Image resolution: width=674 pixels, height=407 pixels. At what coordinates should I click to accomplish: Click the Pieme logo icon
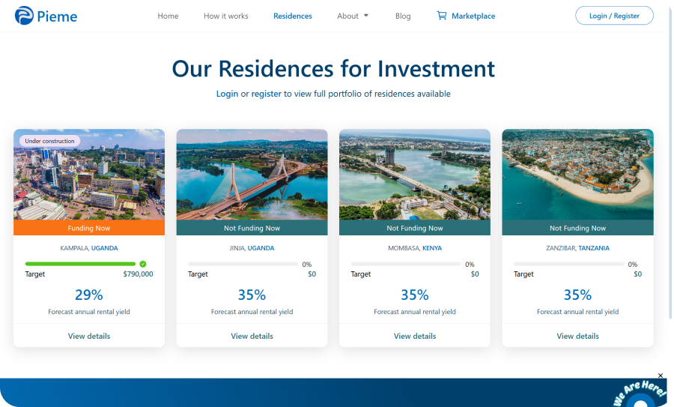[24, 16]
